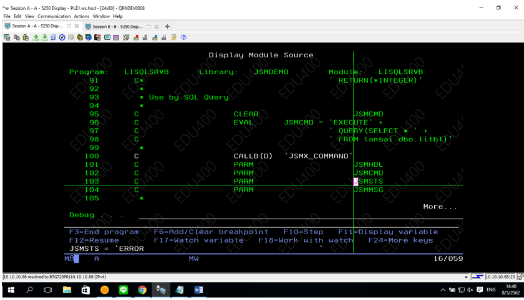Click the gray Stop Macro icon
Viewport: 524px width, 300px height.
(145, 37)
